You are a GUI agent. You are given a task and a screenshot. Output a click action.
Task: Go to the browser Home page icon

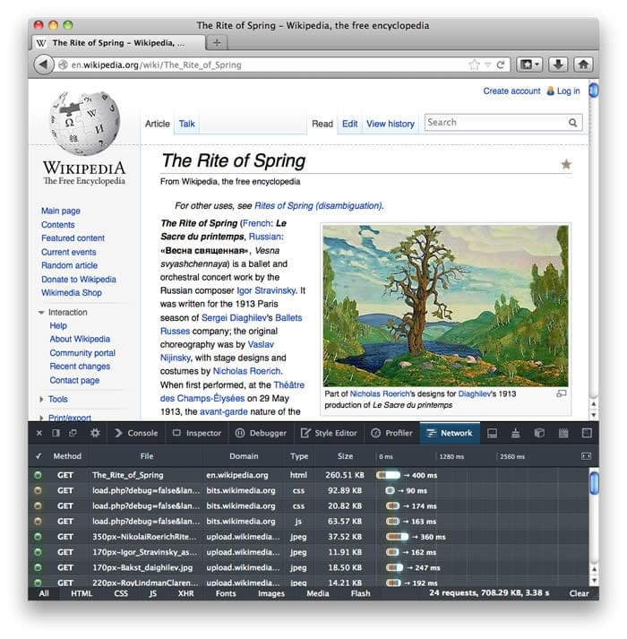click(583, 65)
